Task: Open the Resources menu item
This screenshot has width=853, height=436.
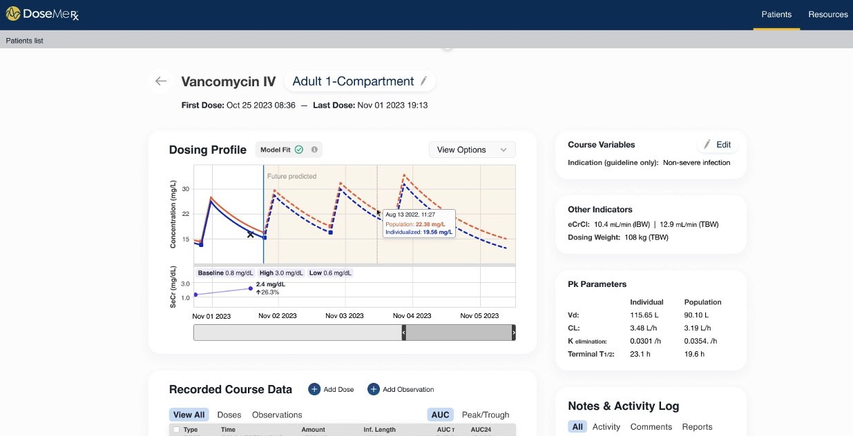Action: pyautogui.click(x=827, y=14)
